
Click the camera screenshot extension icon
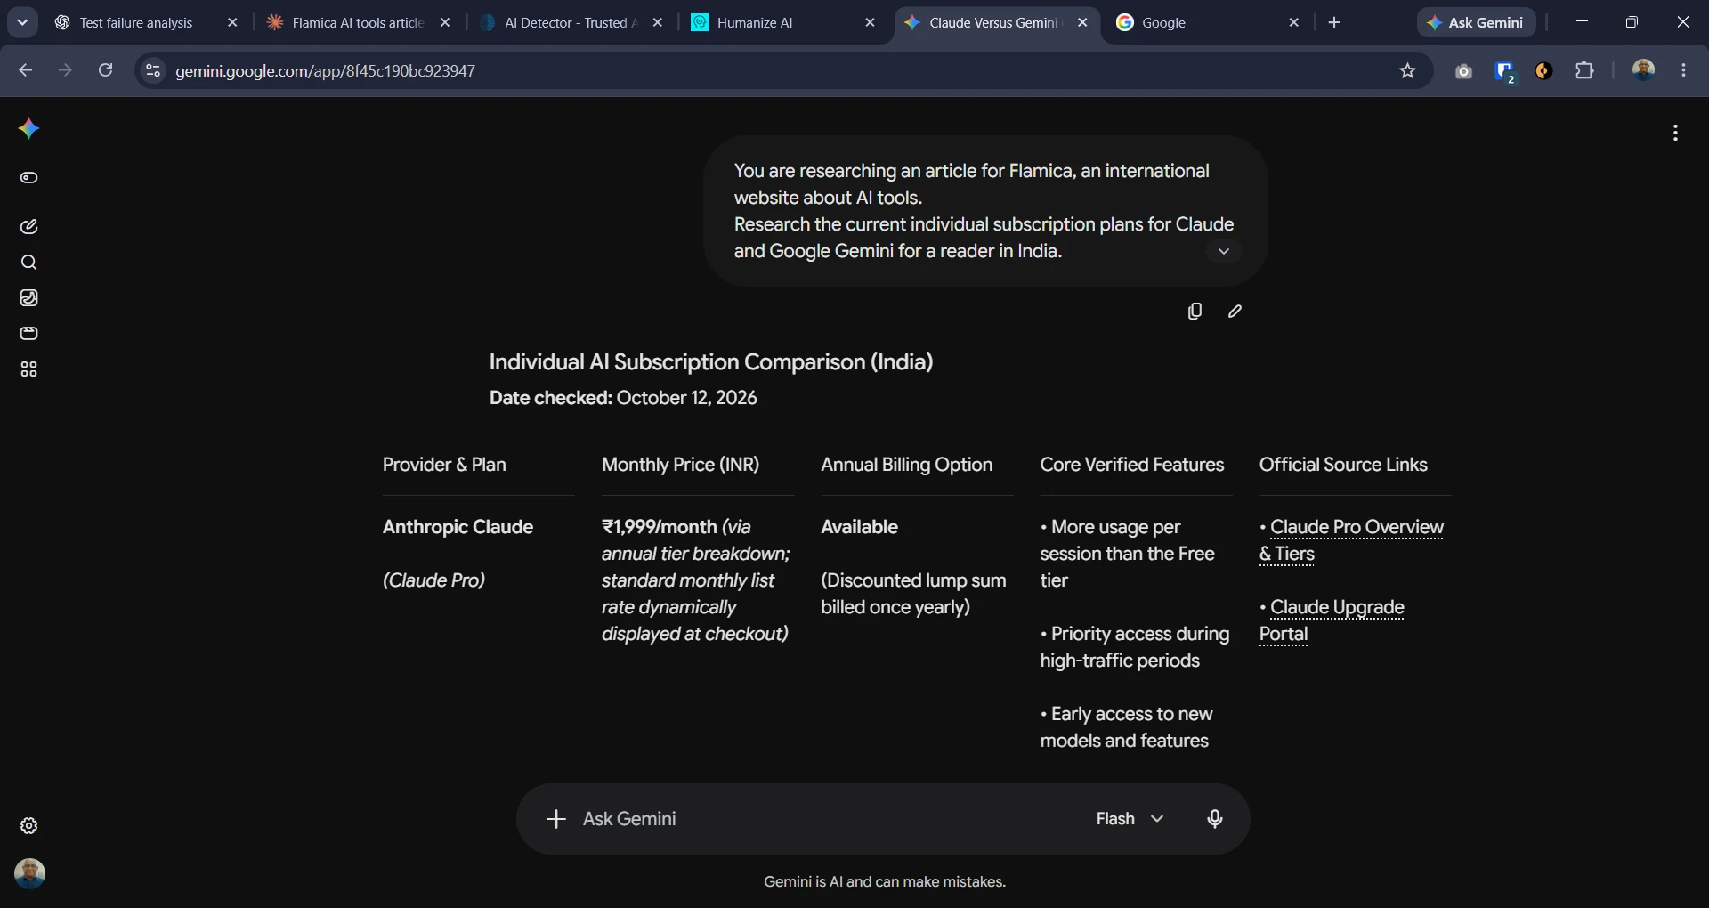point(1463,71)
